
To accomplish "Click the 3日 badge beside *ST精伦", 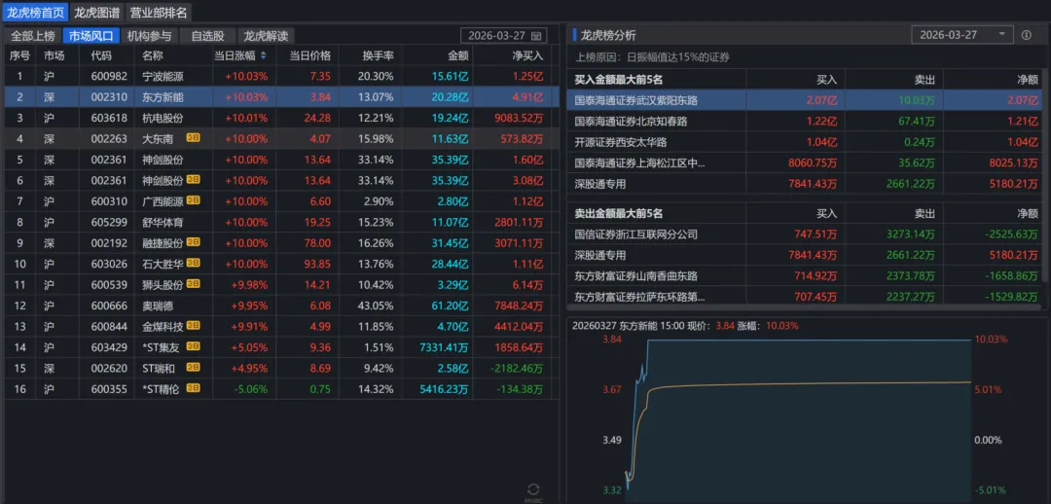I will pos(193,387).
